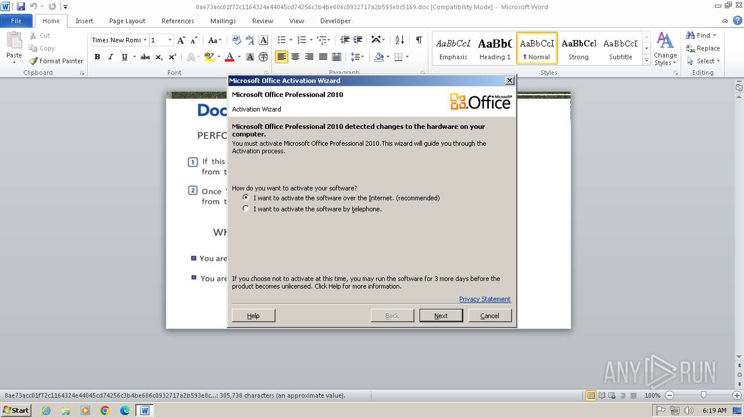Switch to Review tab

[x=263, y=21]
